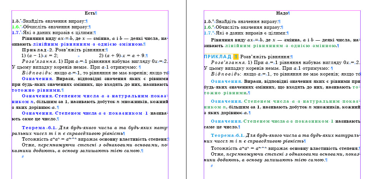The width and height of the screenshot is (366, 179).
Task: Click blue 'тотожно рівними.' on the Есть page
Action: (37, 90)
